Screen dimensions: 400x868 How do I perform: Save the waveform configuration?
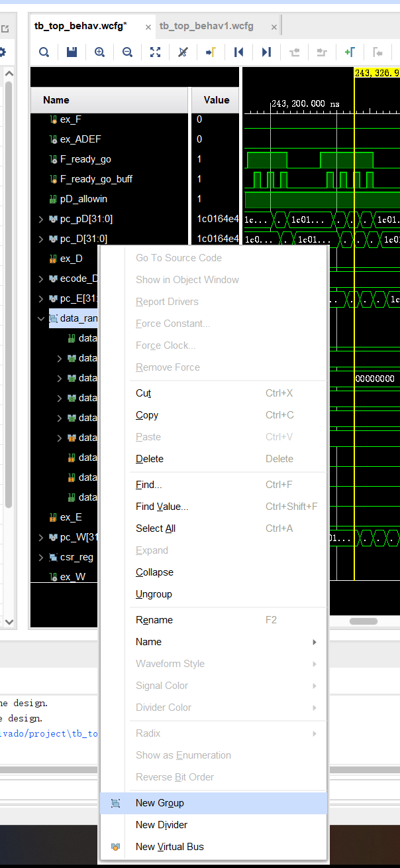(x=72, y=52)
